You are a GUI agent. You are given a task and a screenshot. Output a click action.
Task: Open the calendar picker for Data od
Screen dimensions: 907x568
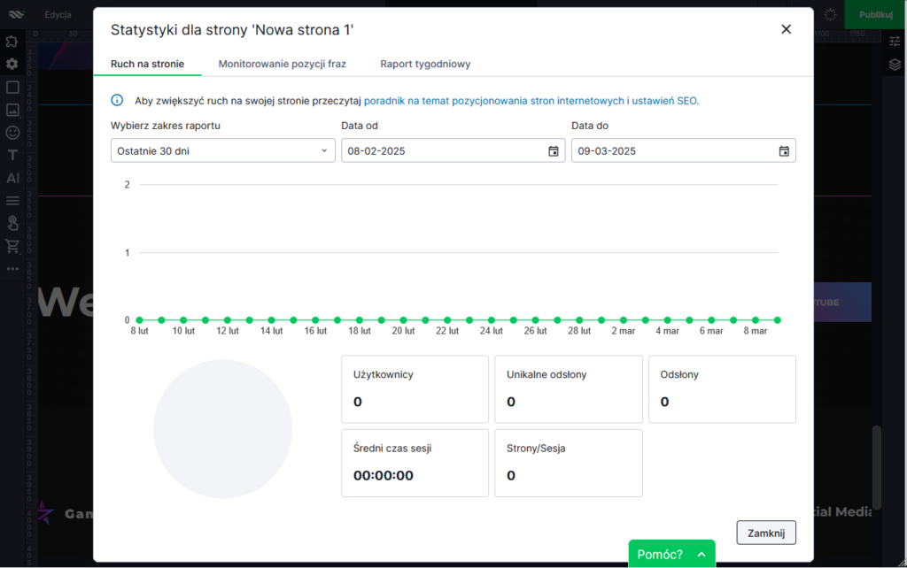[x=554, y=150]
